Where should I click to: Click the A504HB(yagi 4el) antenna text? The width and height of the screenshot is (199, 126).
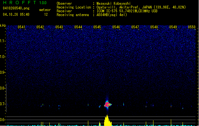112,15
